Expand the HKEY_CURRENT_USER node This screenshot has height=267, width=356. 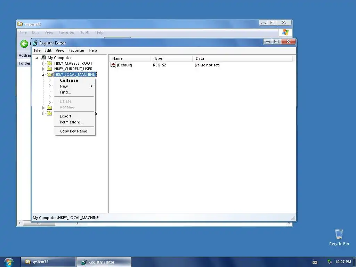(43, 69)
